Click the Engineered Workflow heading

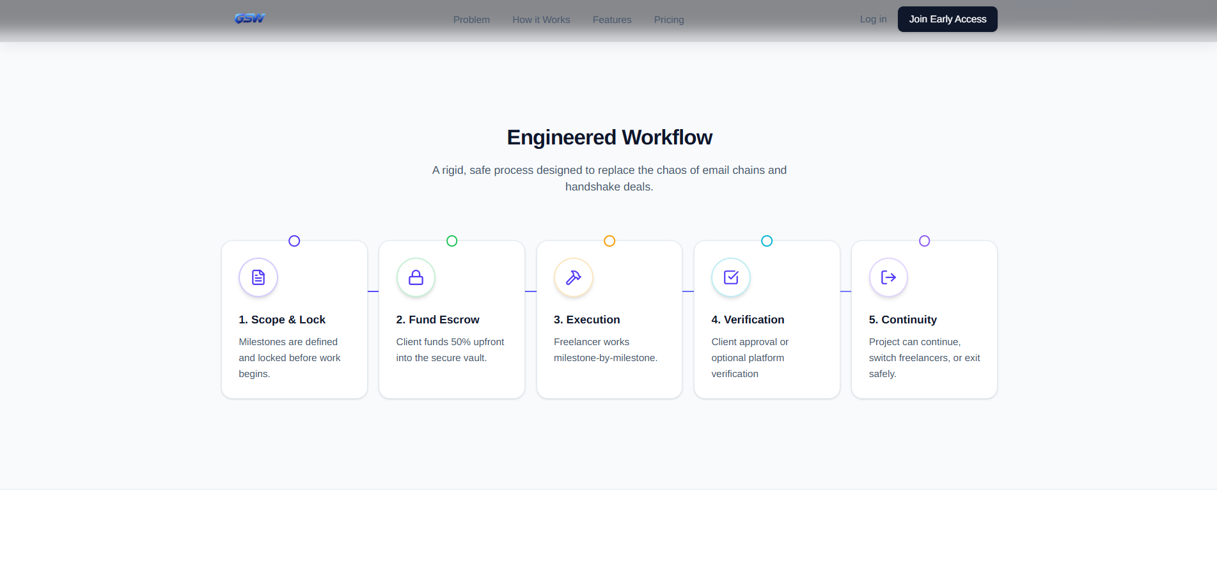click(609, 137)
